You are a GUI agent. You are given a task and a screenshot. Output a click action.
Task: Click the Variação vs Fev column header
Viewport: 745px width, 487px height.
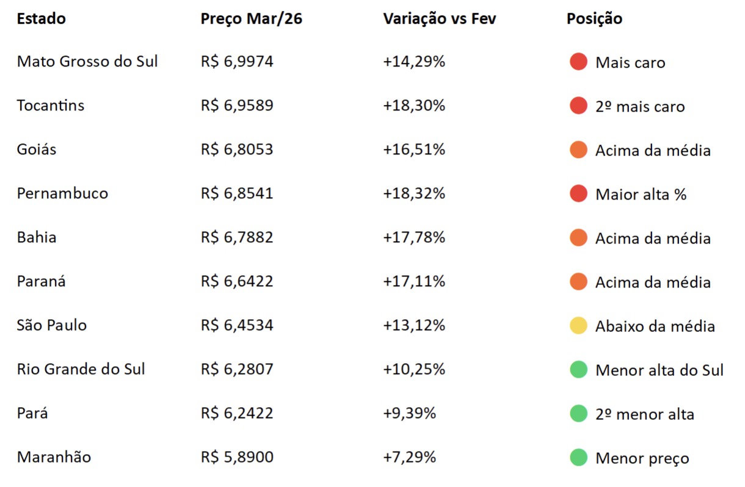pyautogui.click(x=440, y=19)
